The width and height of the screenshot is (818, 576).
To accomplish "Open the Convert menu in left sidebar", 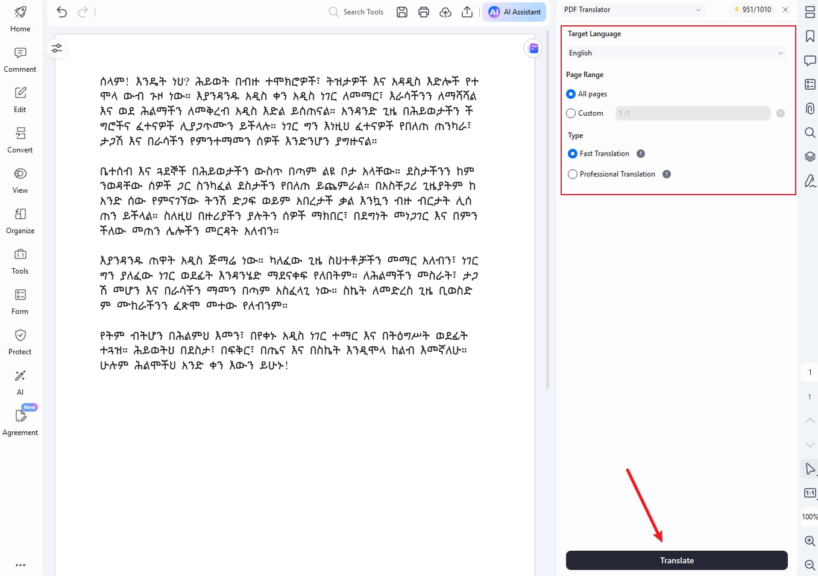I will 20,140.
